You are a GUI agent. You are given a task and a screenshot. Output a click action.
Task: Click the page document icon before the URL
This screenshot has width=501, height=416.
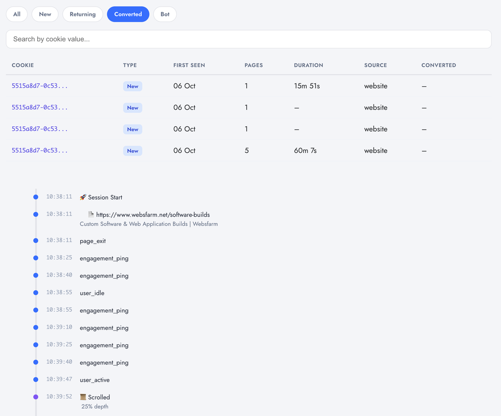pos(91,215)
